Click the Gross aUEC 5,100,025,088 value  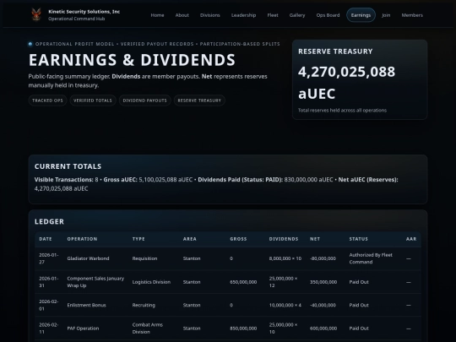[x=166, y=180]
